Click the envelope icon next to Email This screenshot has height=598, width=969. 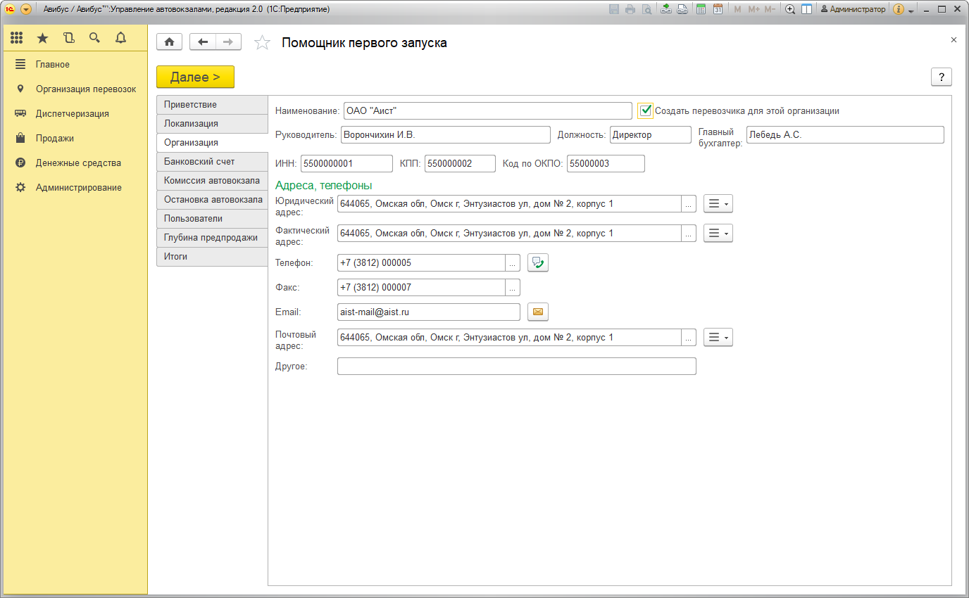[537, 312]
